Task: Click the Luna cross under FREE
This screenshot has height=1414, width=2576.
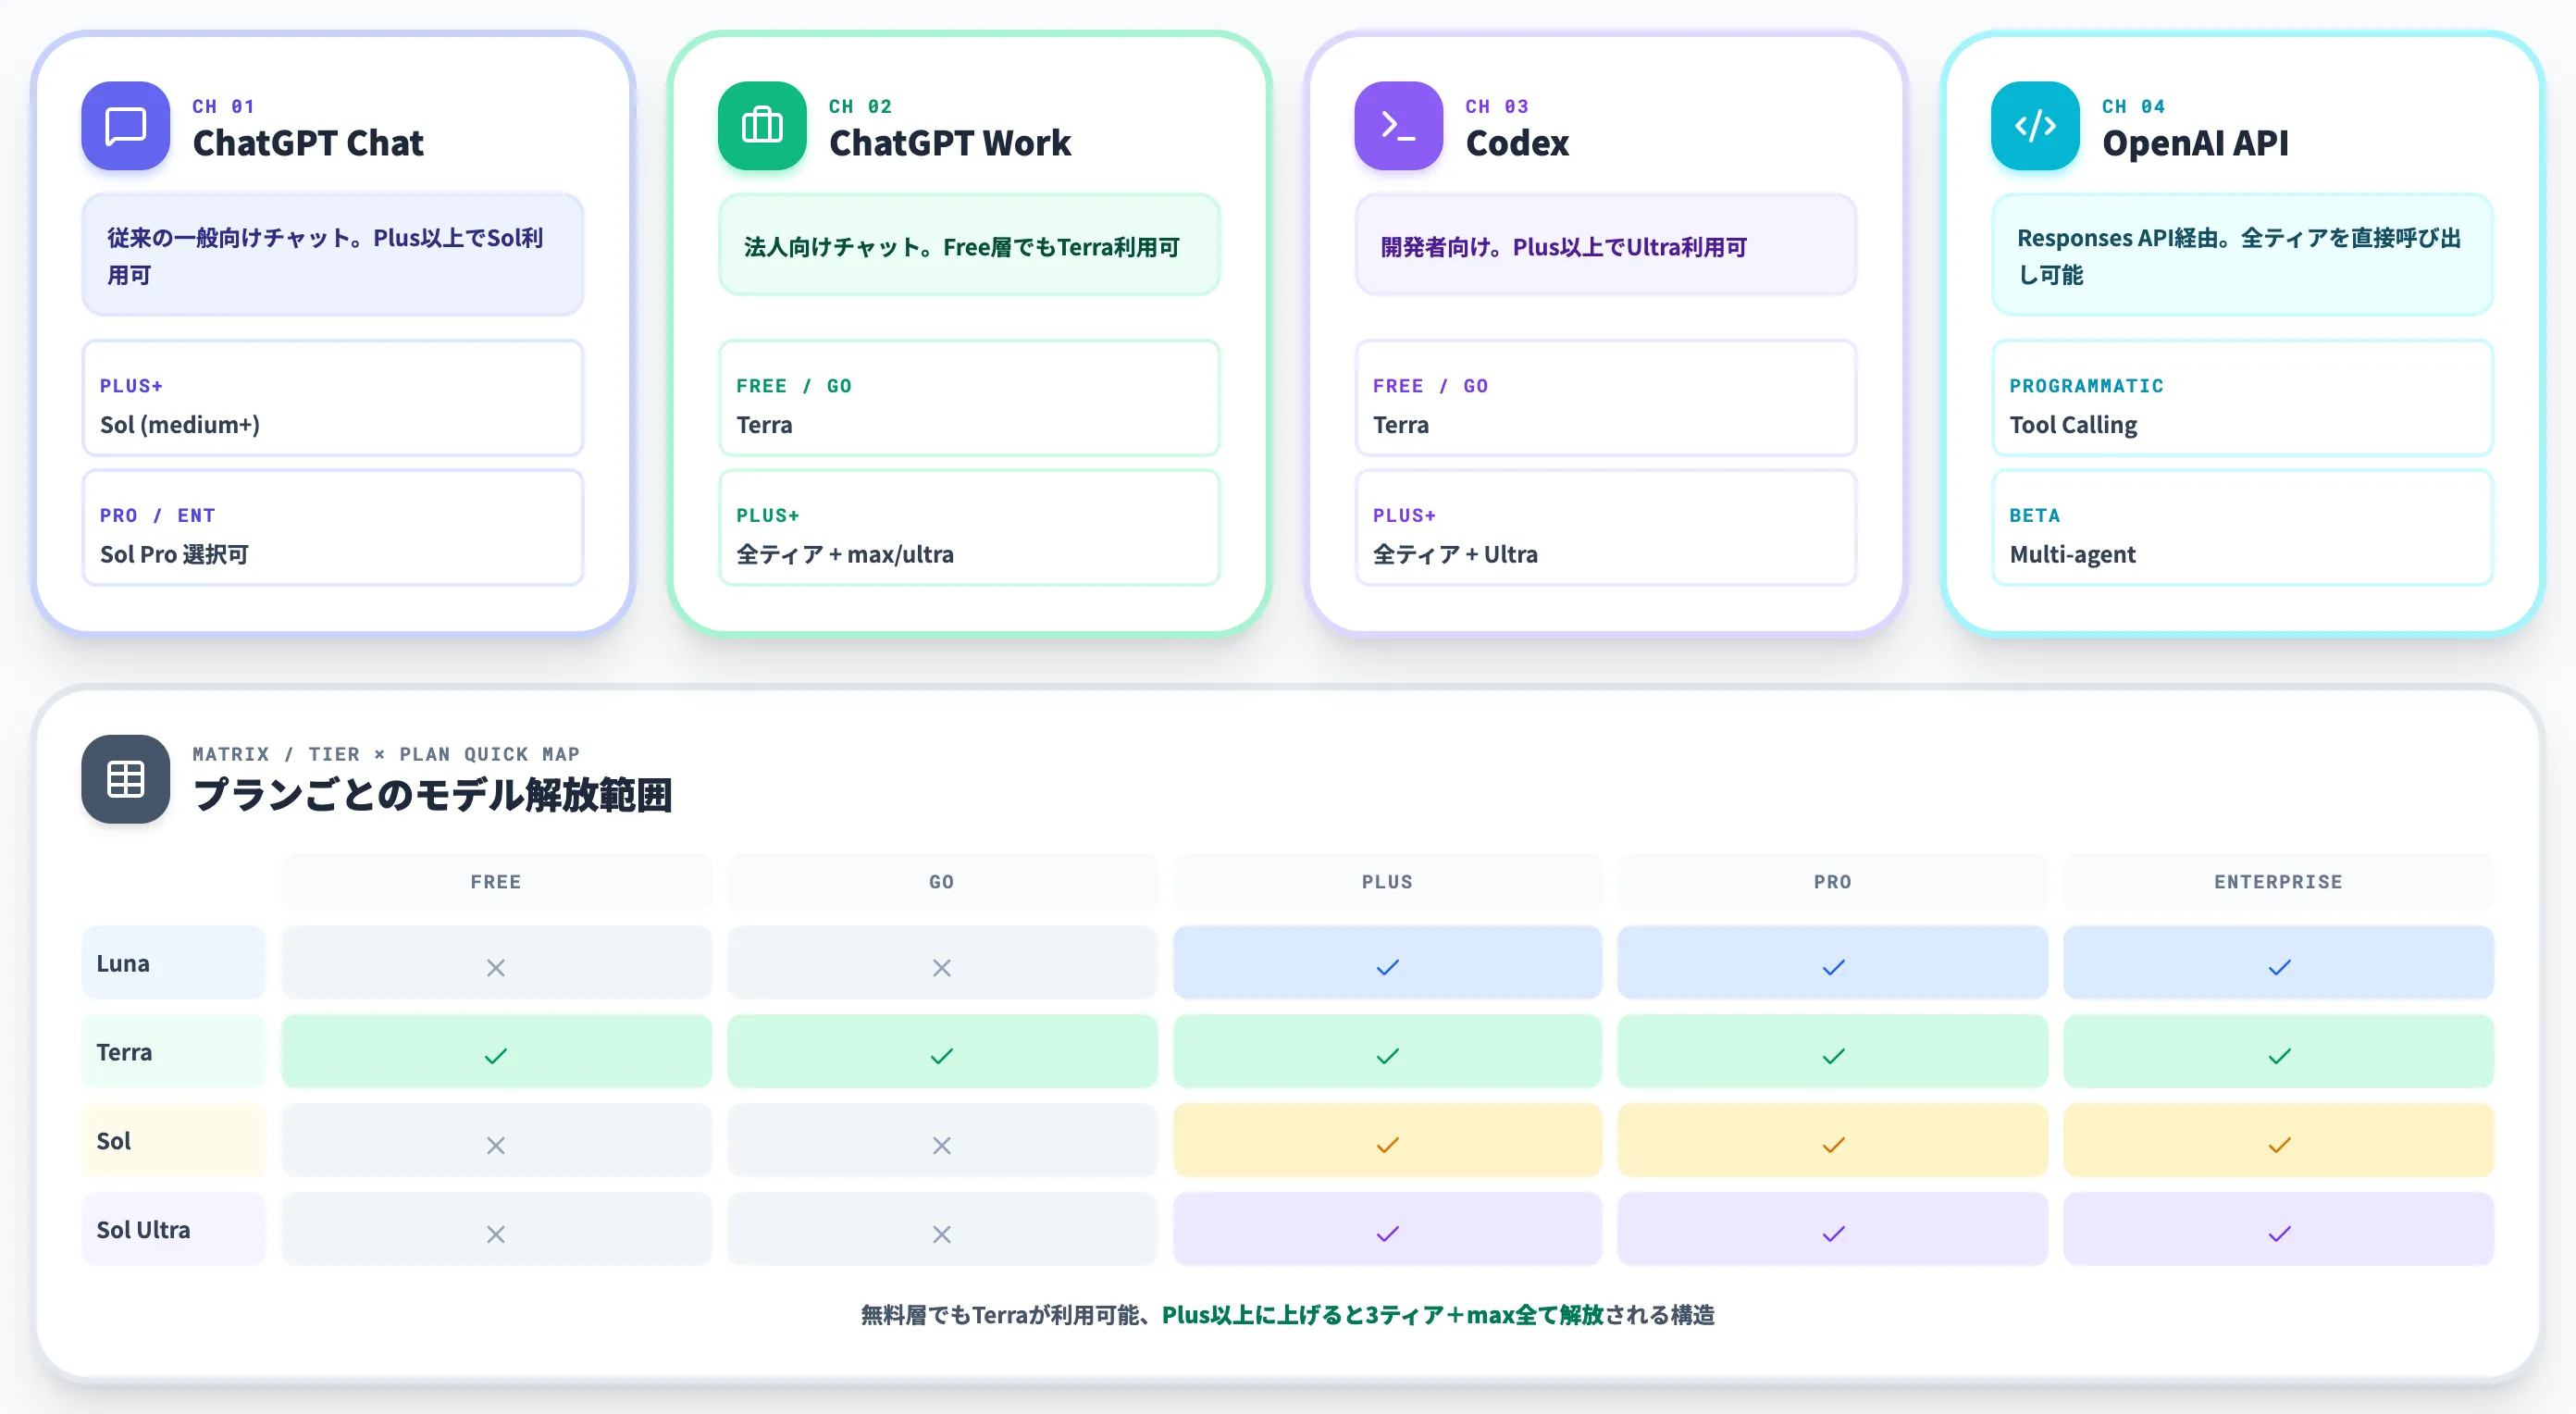Action: pyautogui.click(x=496, y=967)
